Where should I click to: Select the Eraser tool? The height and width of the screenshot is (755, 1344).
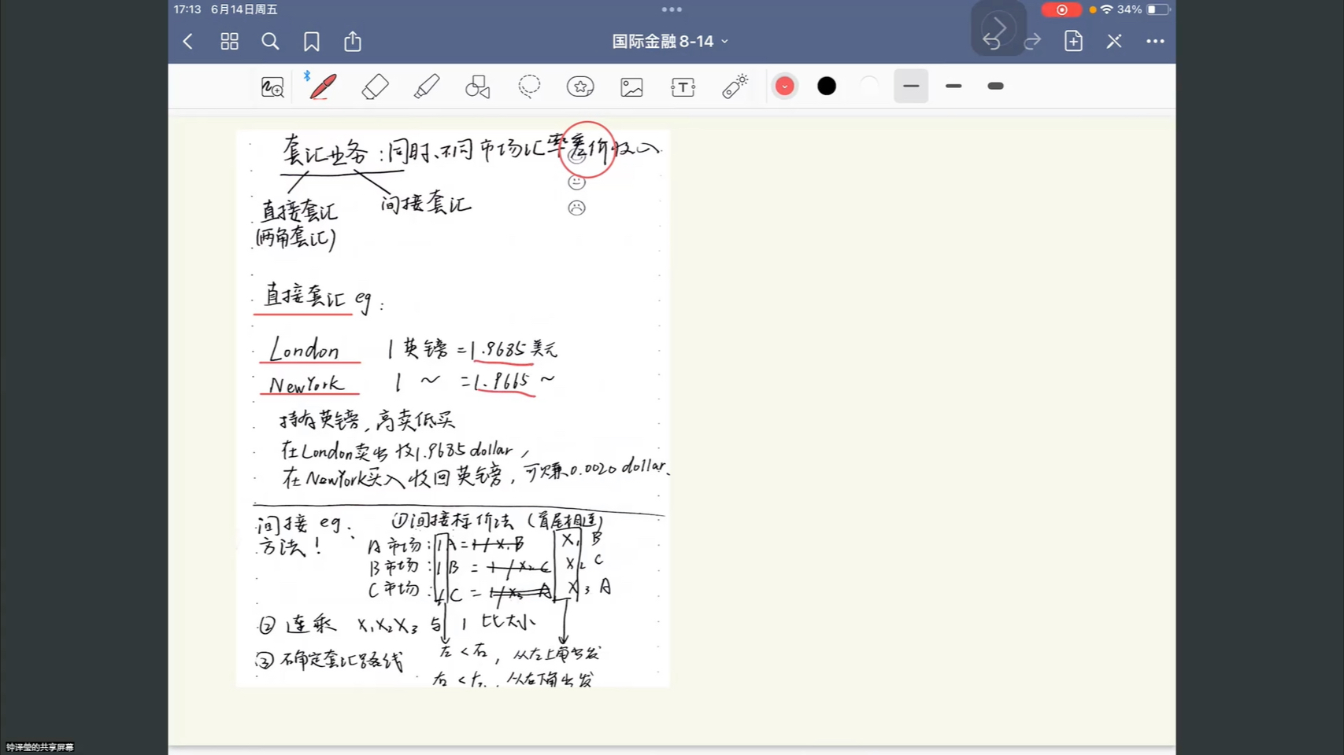click(375, 87)
